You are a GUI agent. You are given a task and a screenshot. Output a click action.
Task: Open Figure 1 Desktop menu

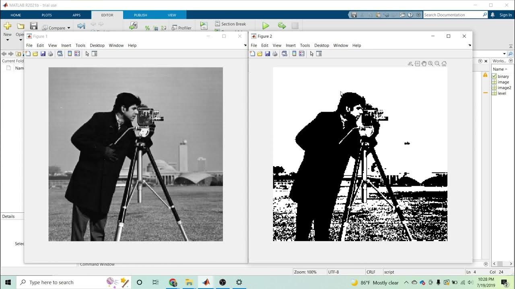[x=97, y=45]
